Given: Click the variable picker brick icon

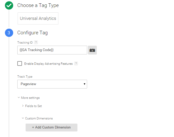Looking at the screenshot, I should click(92, 50).
